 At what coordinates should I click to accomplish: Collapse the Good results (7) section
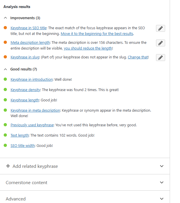[x=5, y=69]
